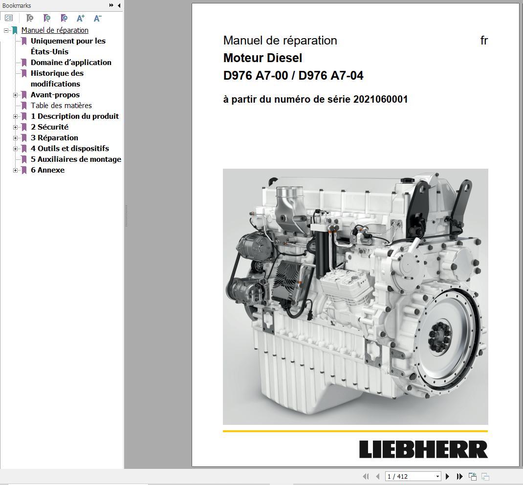Select 4 Outils et dispositifs bookmark
Screen dimensions: 523x485
point(70,149)
